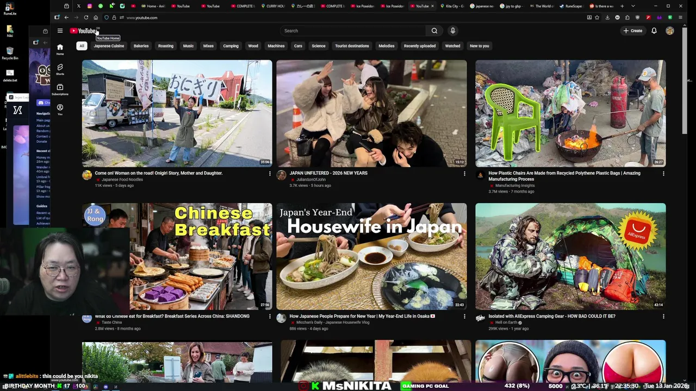
Task: Open the browser application menu icon
Action: [680, 17]
